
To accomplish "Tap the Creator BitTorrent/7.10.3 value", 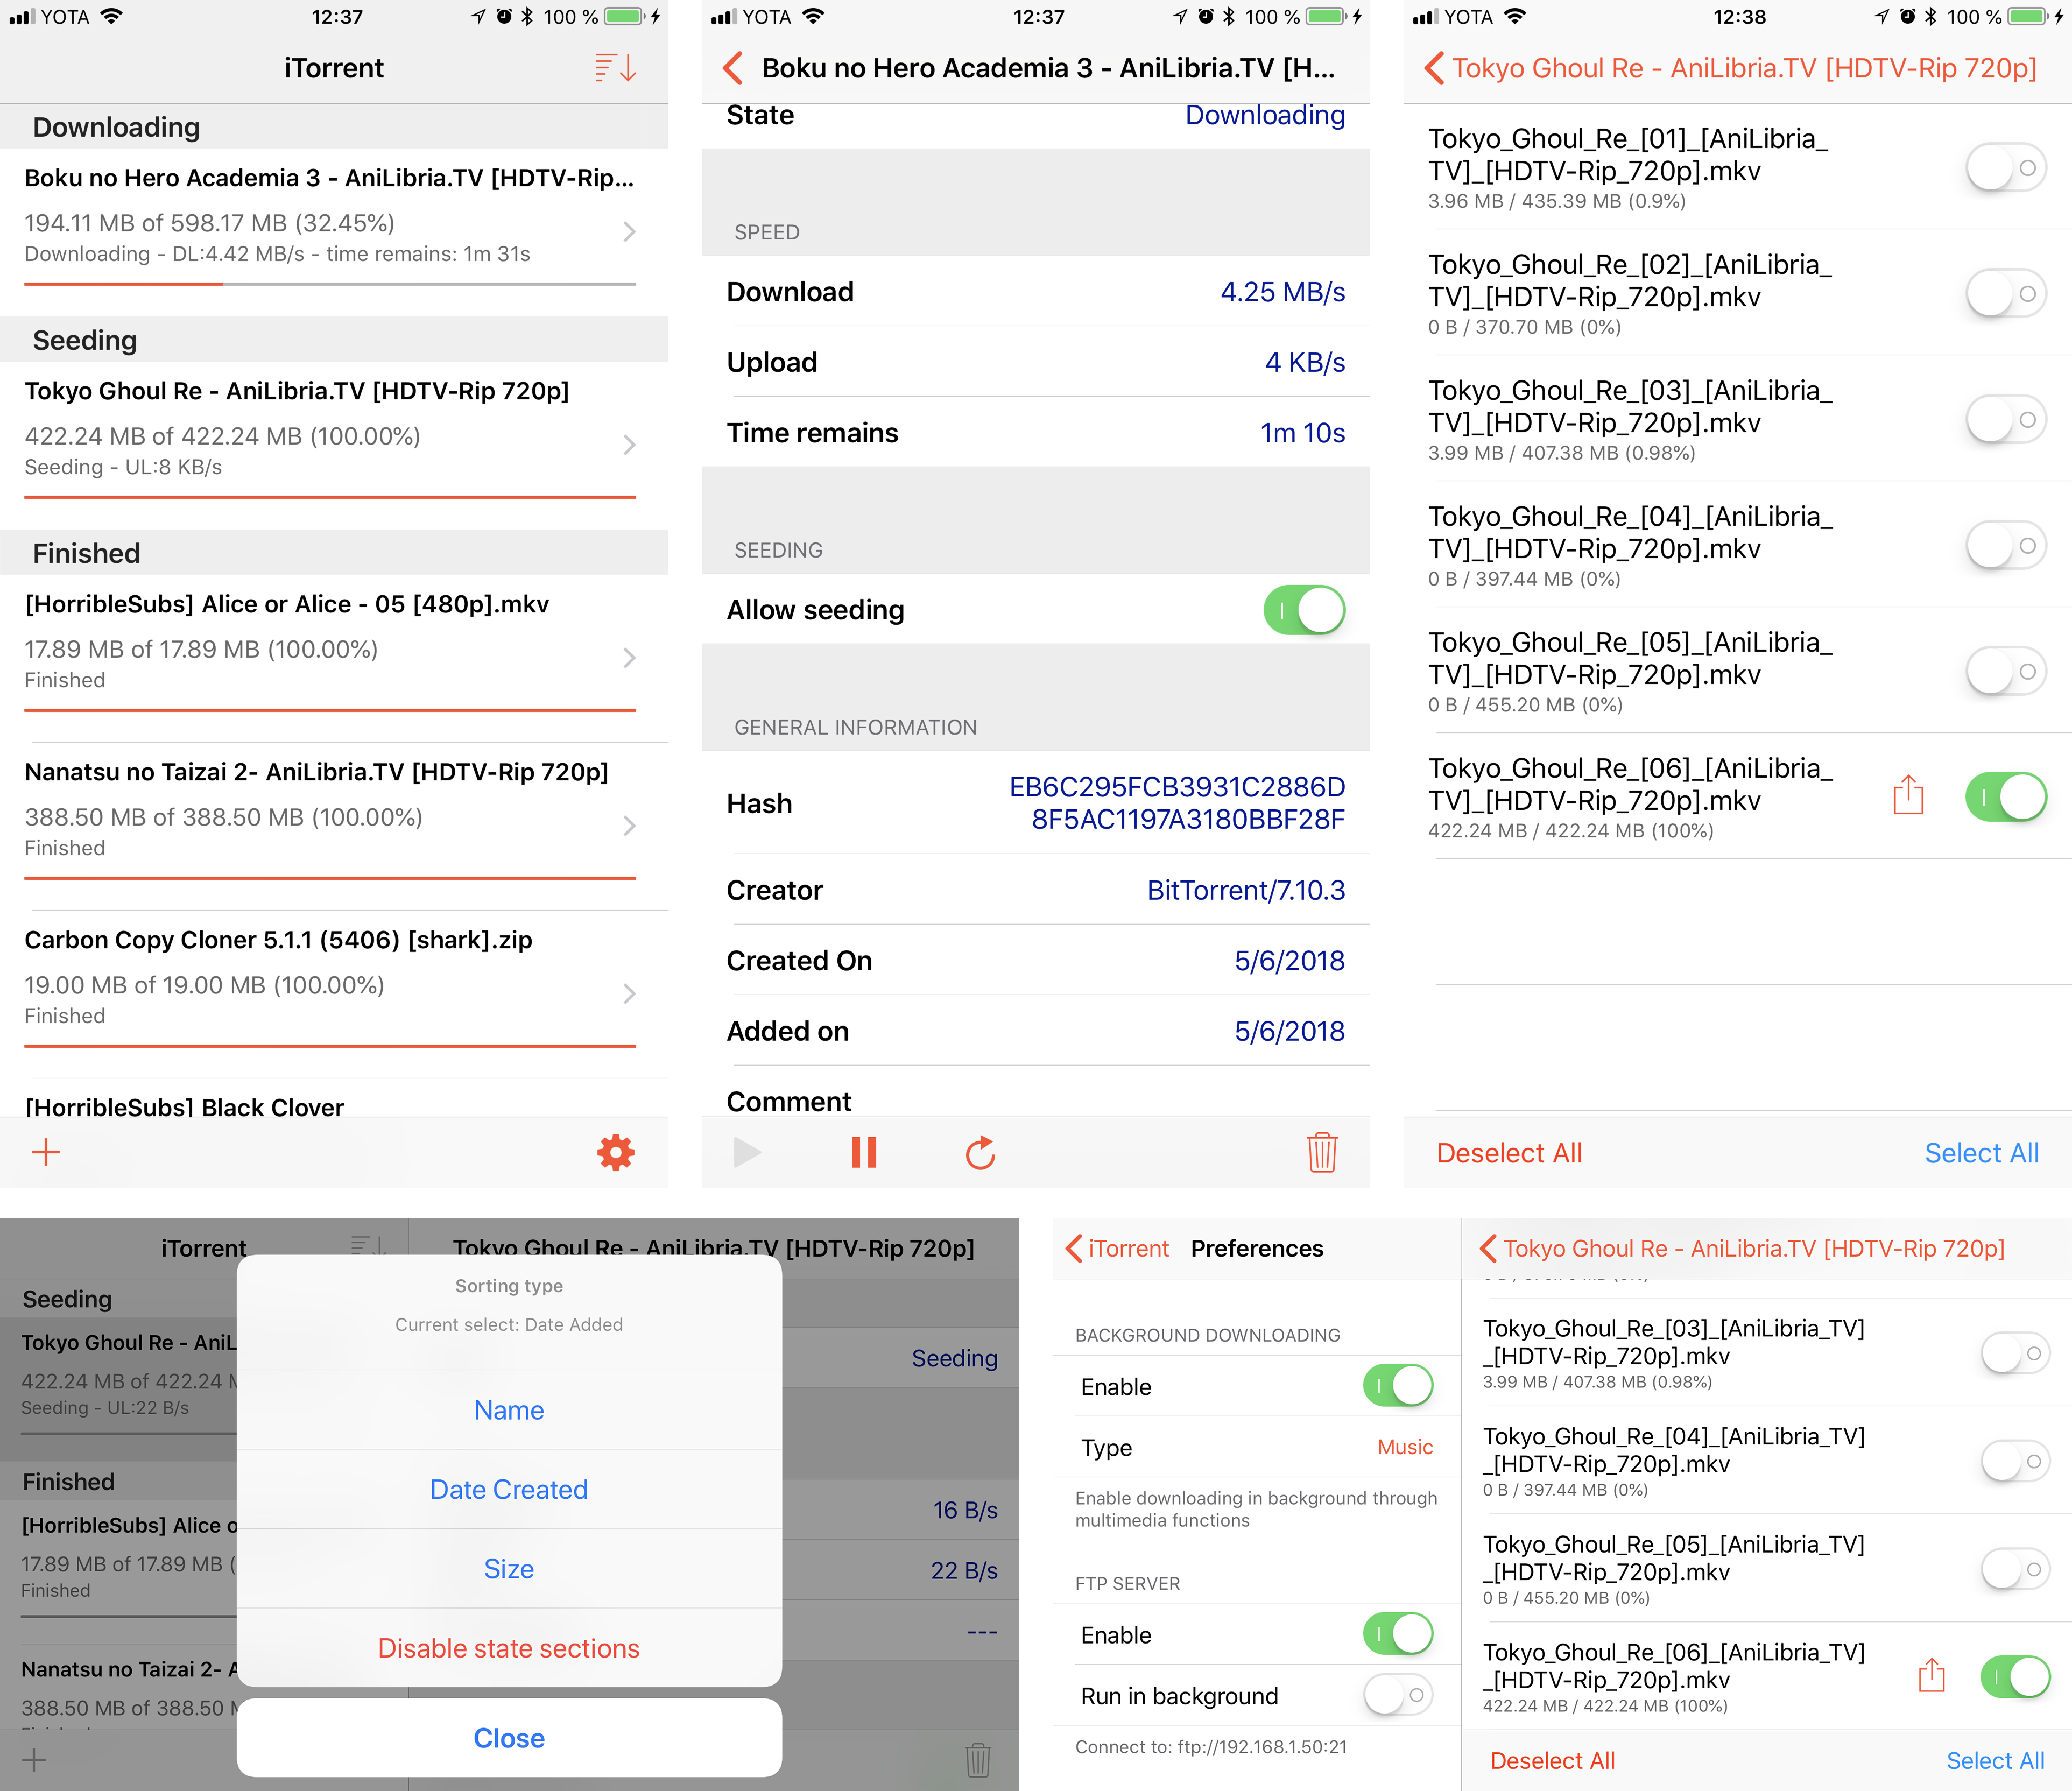I will 1245,890.
